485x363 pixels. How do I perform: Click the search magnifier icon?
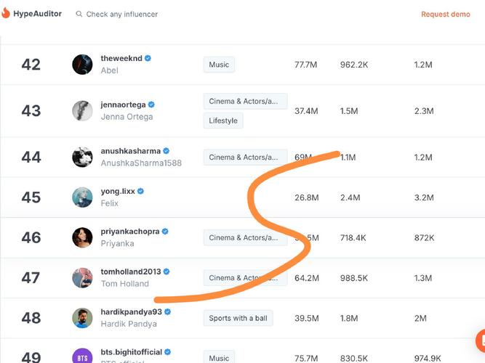79,14
